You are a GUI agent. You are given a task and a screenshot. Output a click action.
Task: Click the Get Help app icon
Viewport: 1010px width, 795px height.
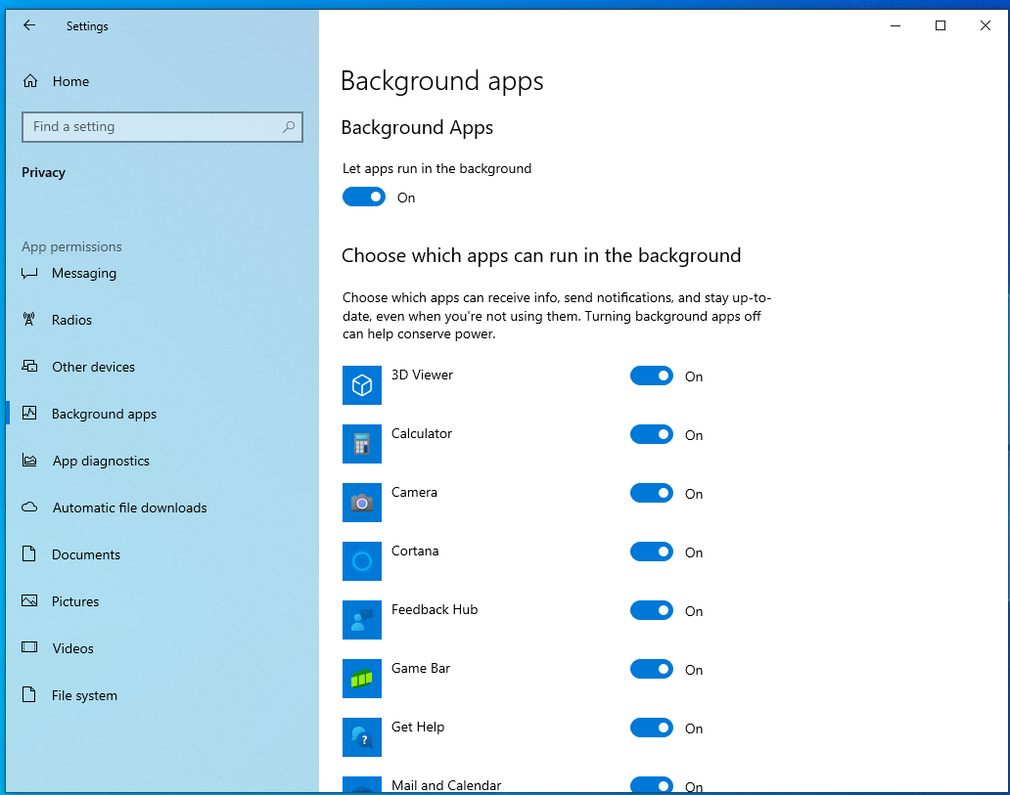[362, 736]
